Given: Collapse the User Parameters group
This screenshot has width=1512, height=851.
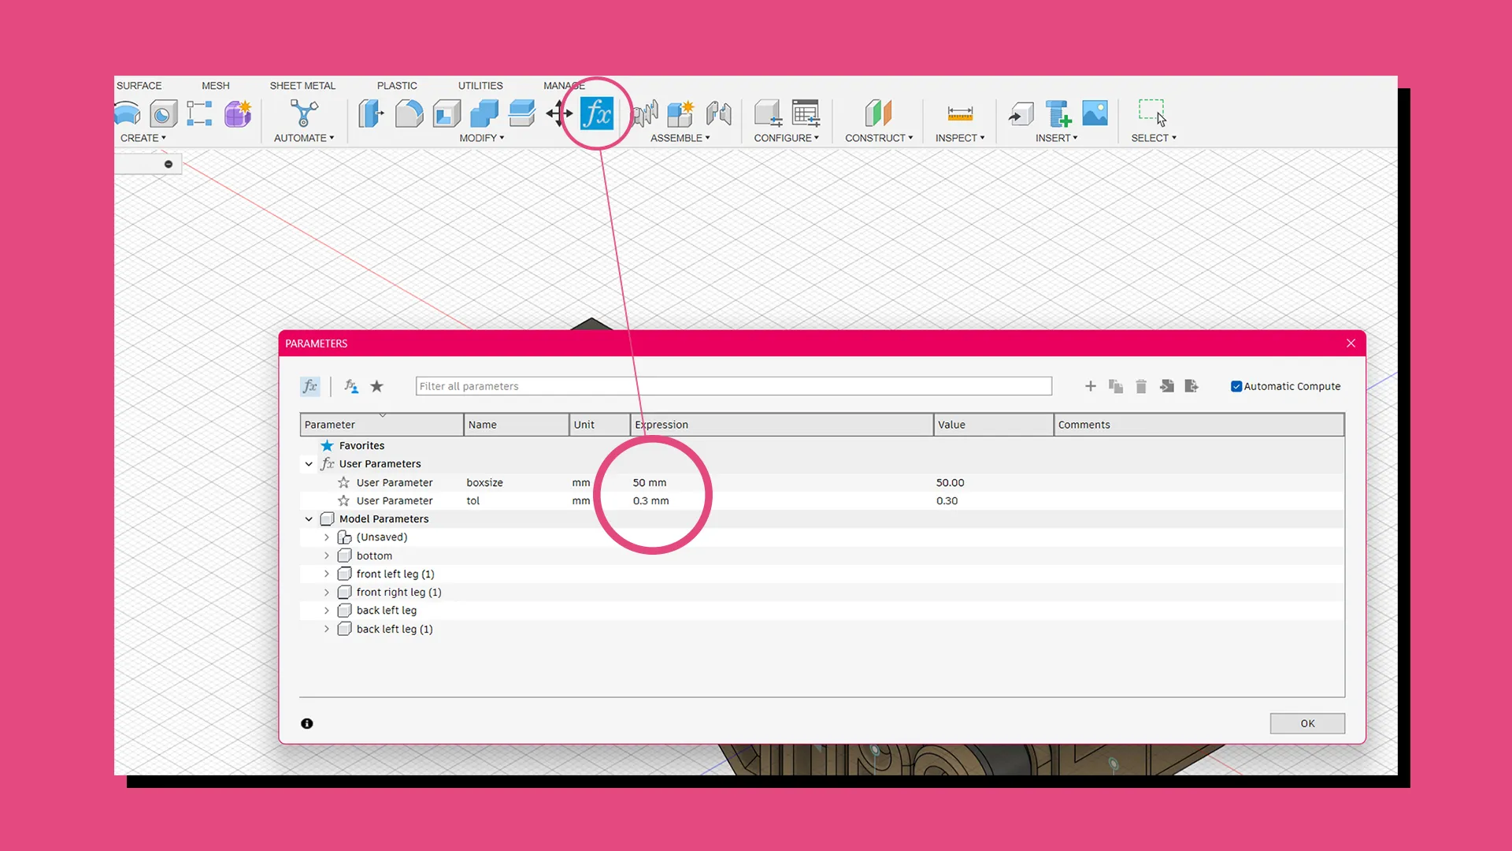Looking at the screenshot, I should point(309,464).
